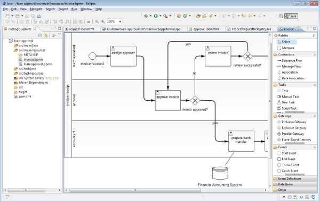Toggle Link with Editor in Package Explorer
The image size is (320, 202).
[x=46, y=35]
